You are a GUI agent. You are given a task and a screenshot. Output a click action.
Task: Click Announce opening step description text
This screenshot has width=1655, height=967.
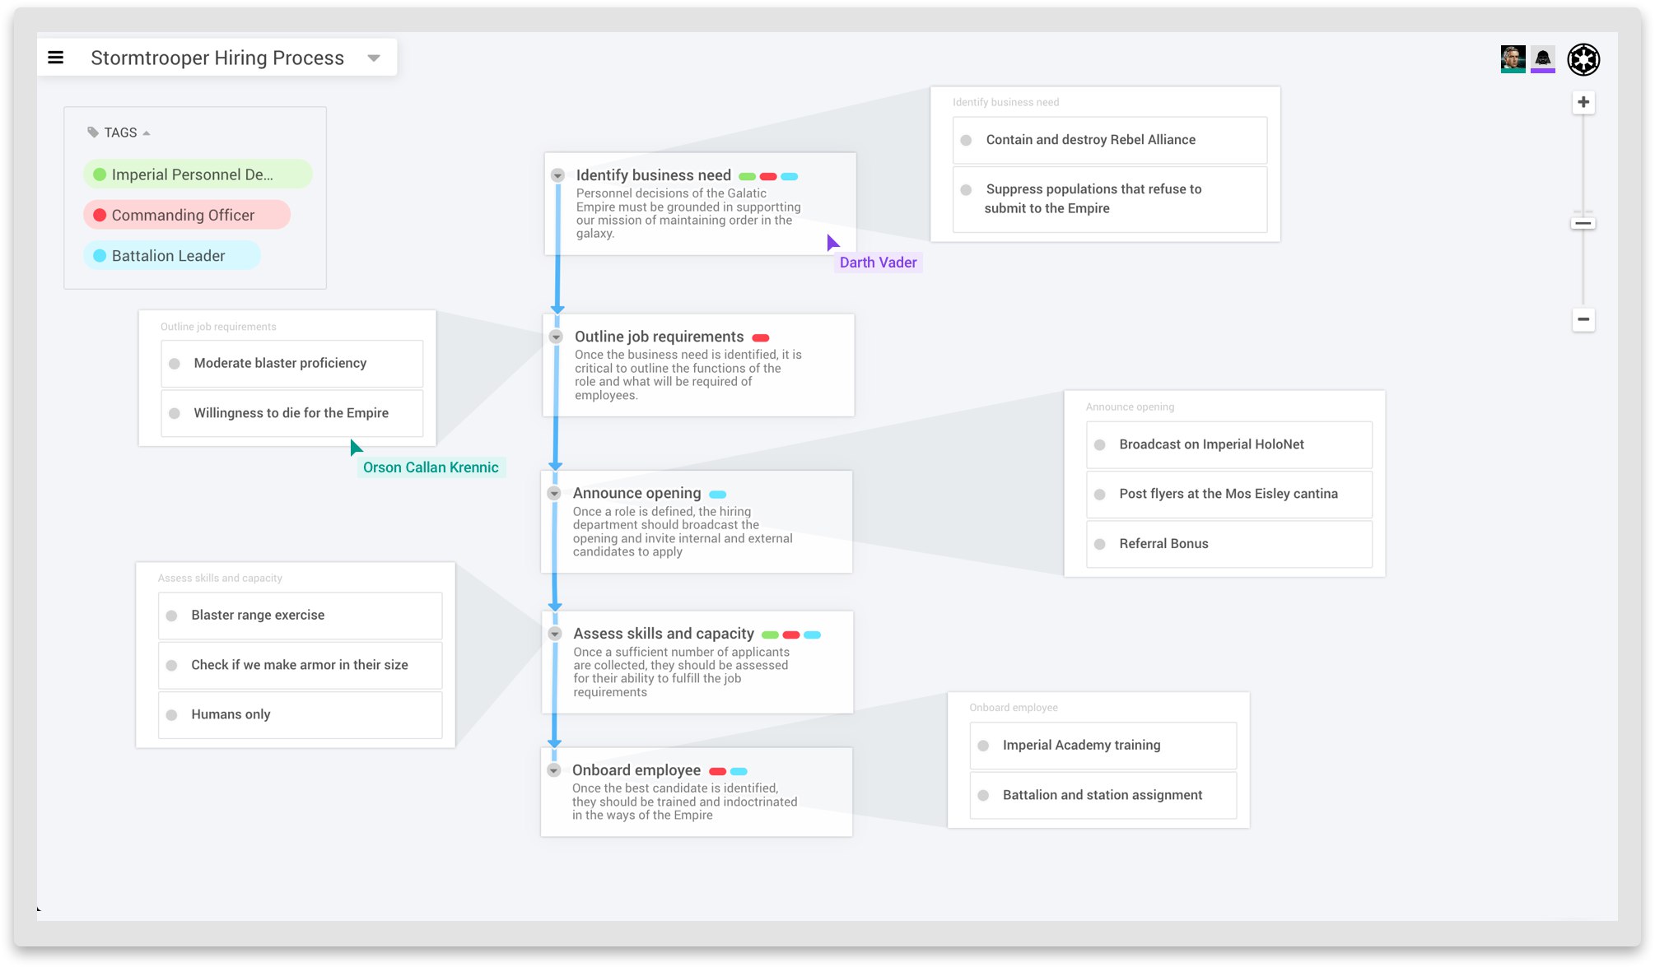tap(683, 532)
